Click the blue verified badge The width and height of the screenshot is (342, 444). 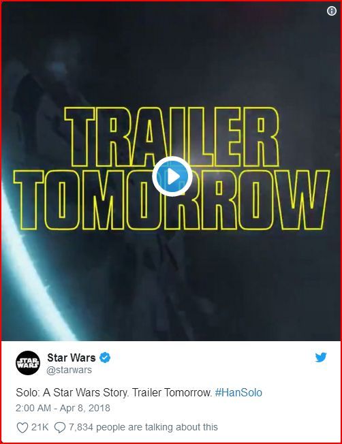click(105, 358)
